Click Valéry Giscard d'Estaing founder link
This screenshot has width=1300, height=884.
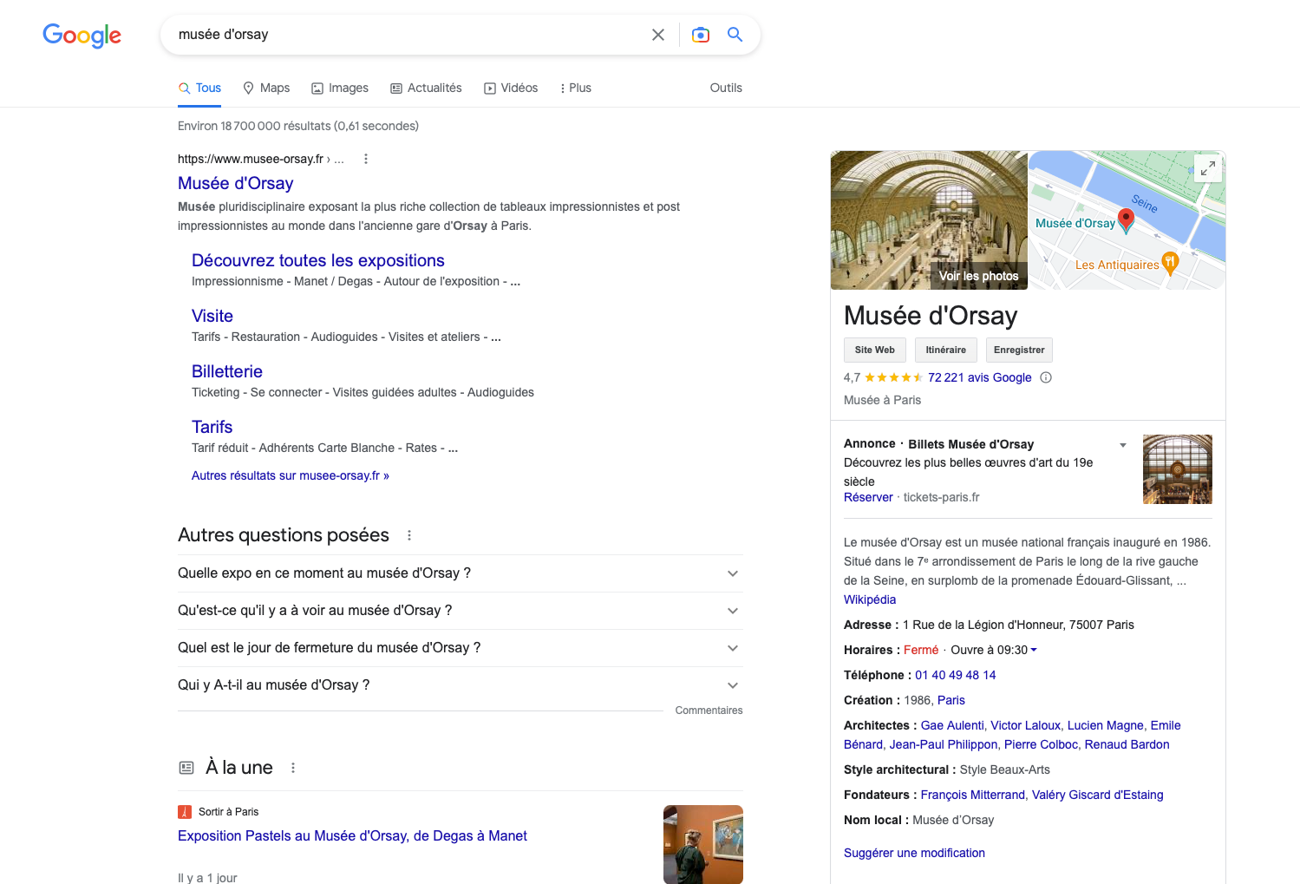click(x=1098, y=795)
